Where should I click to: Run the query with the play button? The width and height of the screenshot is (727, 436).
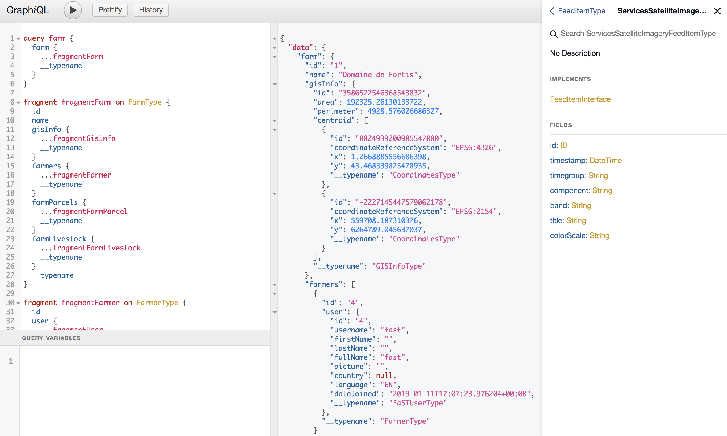pyautogui.click(x=73, y=10)
